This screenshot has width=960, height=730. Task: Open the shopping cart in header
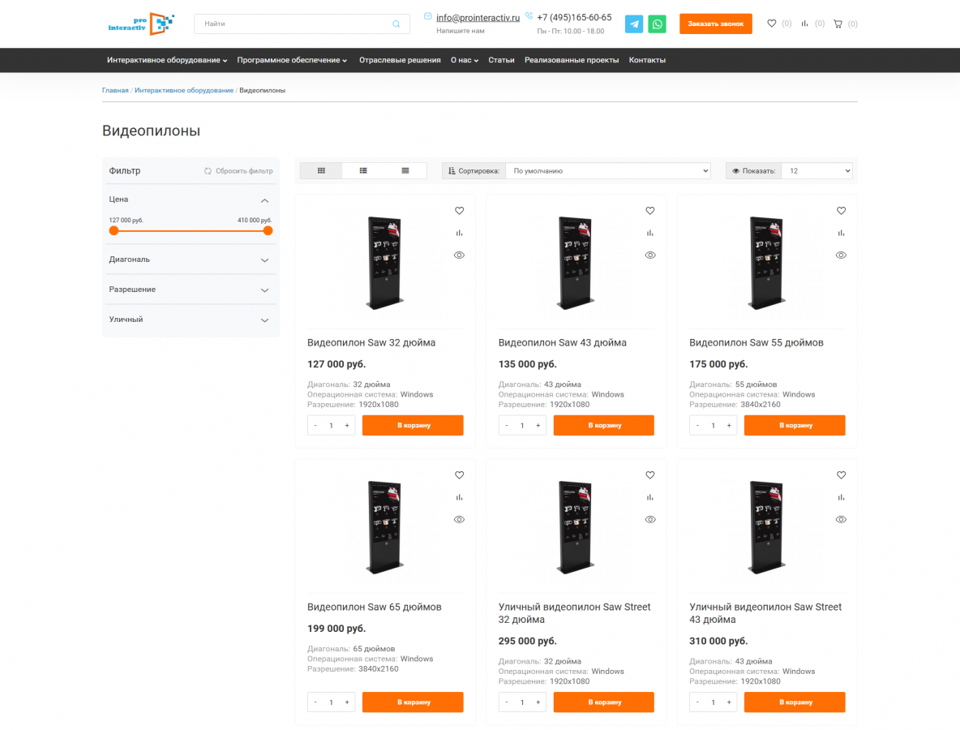tap(838, 24)
